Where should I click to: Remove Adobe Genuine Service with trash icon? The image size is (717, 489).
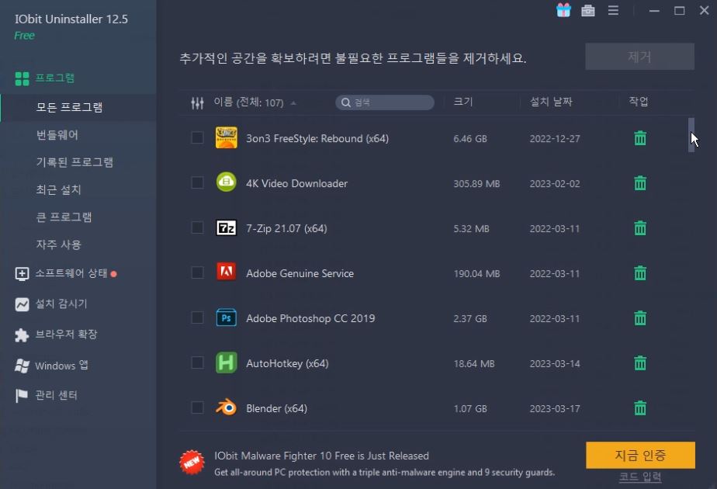640,273
